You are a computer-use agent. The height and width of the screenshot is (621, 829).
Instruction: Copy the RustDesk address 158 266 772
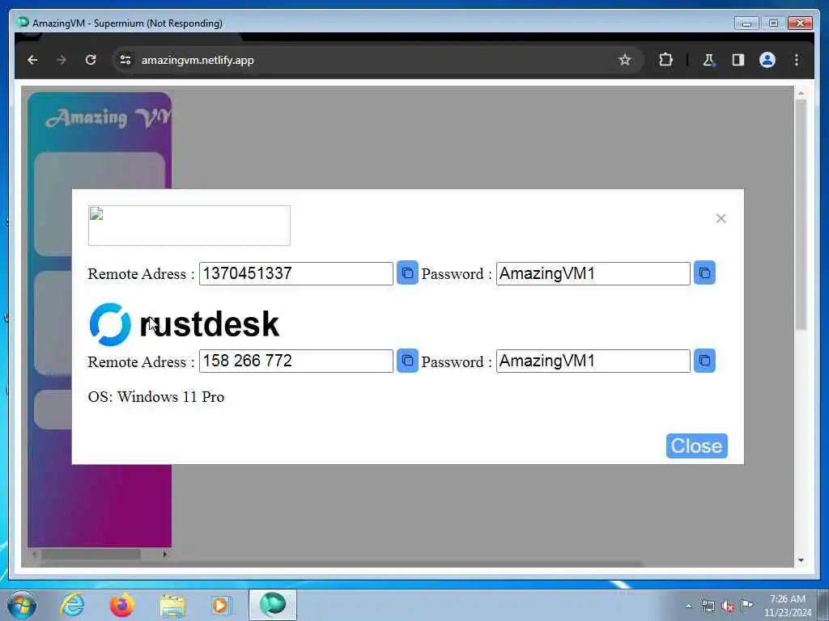[x=407, y=361]
